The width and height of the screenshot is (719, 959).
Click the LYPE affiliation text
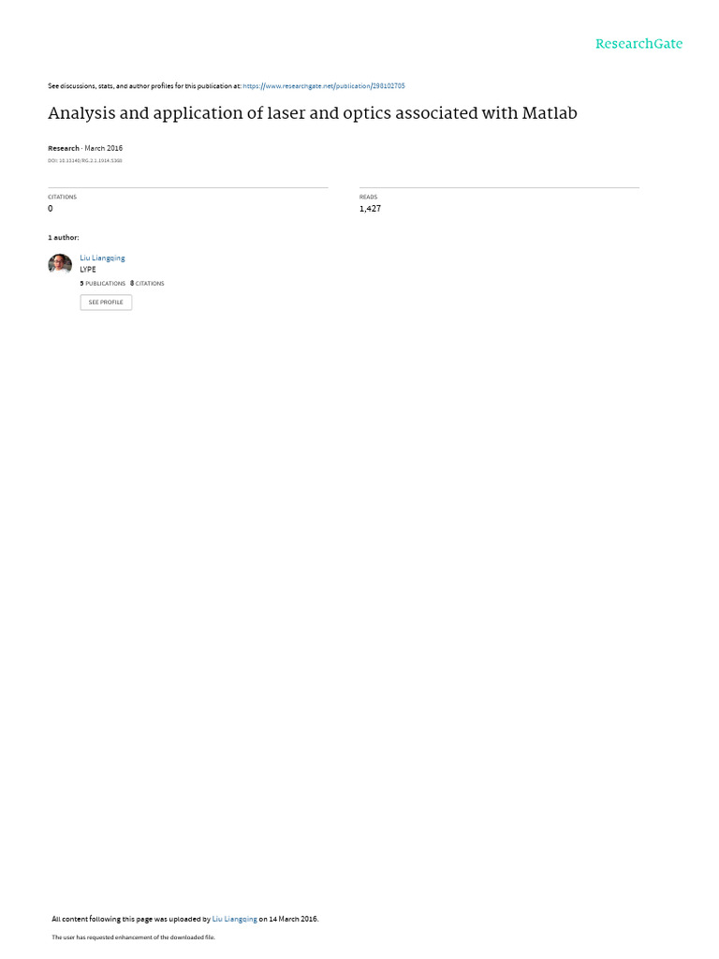pos(88,269)
